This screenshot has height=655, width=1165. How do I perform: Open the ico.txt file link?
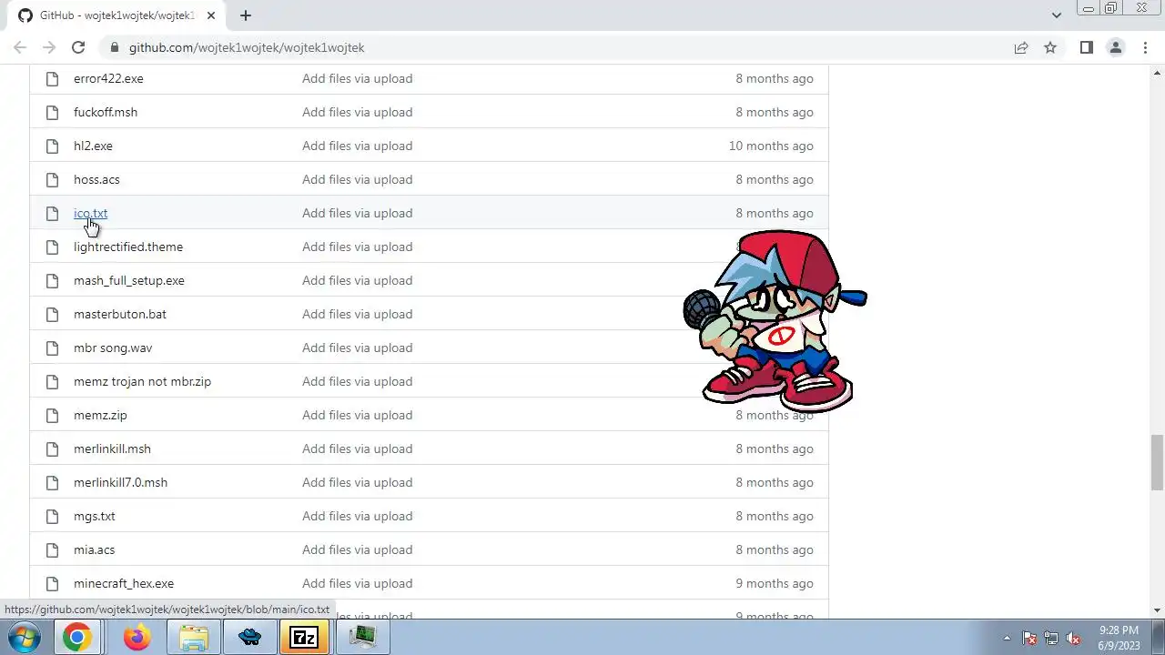coord(90,213)
